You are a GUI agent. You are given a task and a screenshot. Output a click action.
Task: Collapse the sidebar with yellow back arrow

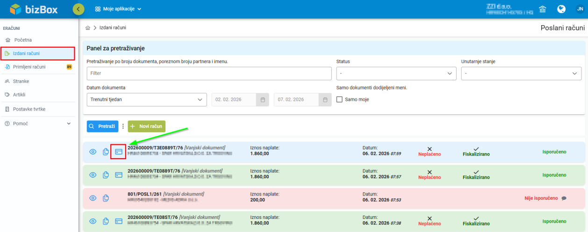[79, 9]
